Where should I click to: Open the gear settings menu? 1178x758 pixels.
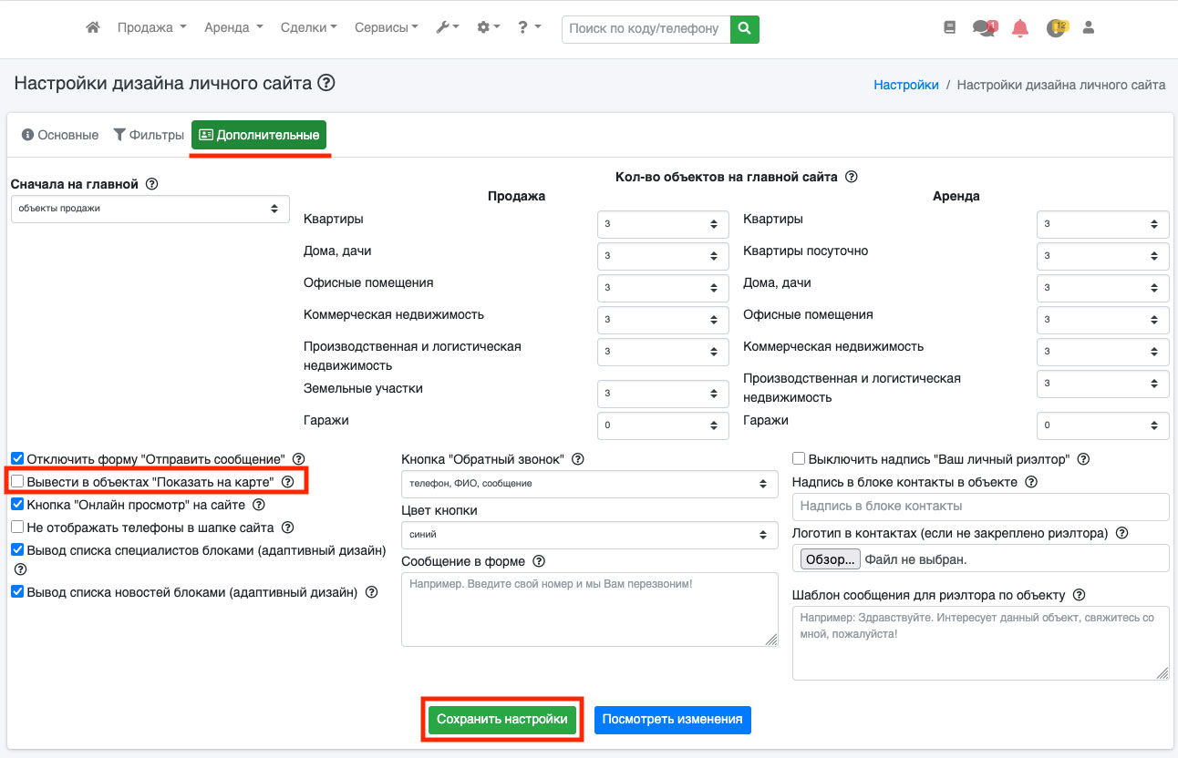pos(488,28)
